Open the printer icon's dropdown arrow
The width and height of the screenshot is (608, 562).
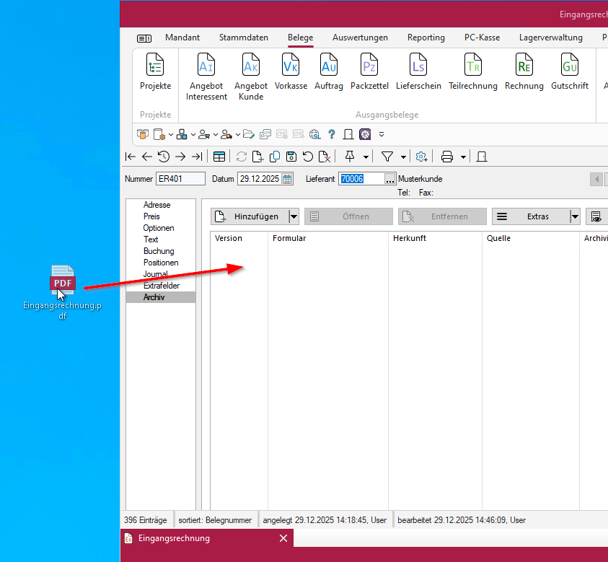coord(462,156)
